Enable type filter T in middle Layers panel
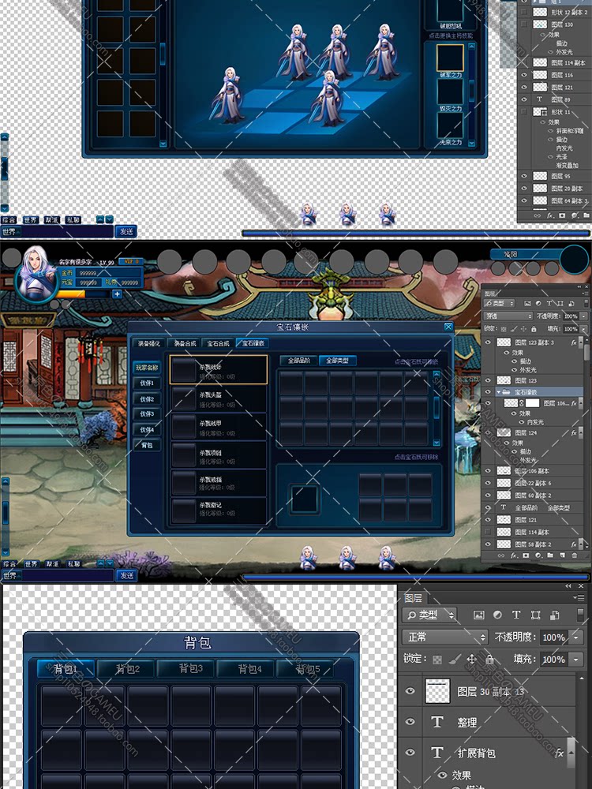The height and width of the screenshot is (789, 592). coord(549,304)
